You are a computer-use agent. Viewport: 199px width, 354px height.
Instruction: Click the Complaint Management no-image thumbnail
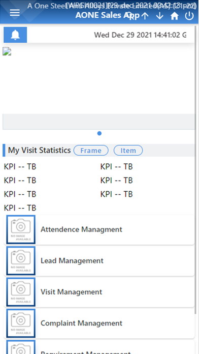coord(21,323)
